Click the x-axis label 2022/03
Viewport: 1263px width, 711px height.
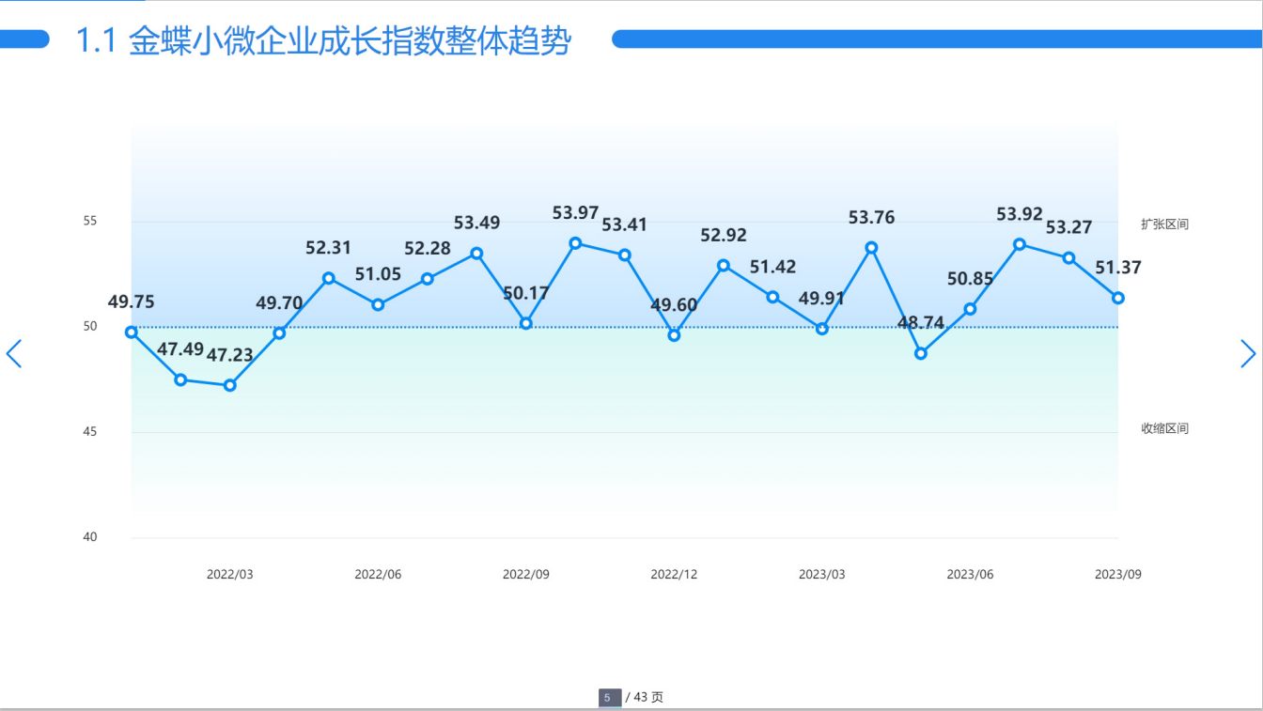(230, 575)
